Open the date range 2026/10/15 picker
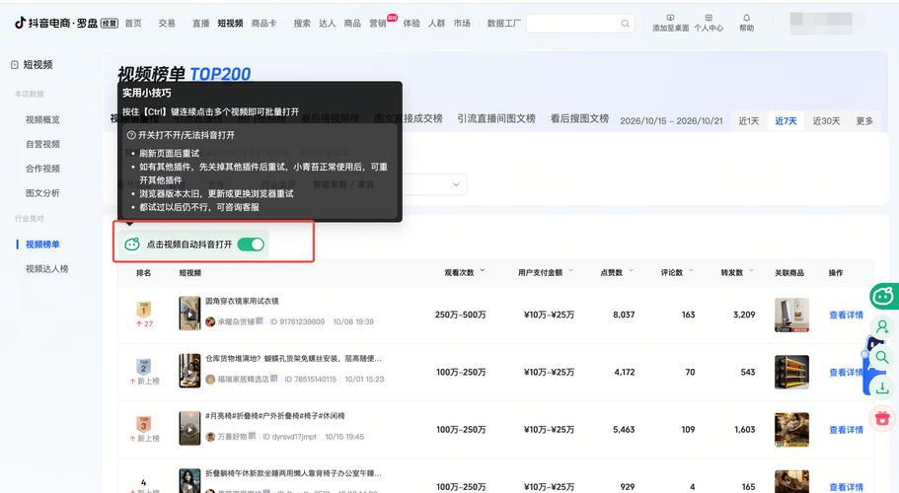This screenshot has height=493, width=899. pyautogui.click(x=671, y=121)
